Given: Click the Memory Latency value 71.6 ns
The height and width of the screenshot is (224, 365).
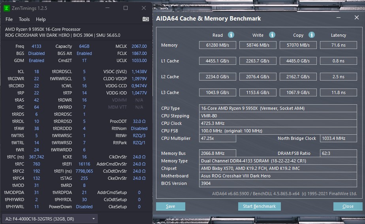Looking at the screenshot, I should click(x=339, y=45).
